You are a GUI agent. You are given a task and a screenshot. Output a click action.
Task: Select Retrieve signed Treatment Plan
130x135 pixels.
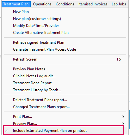(x=65, y=42)
